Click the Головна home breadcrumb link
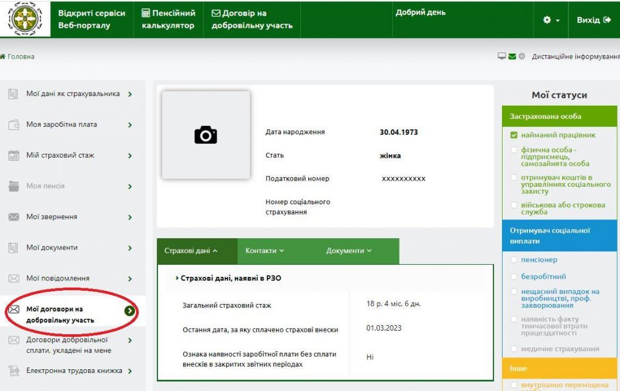Image resolution: width=620 pixels, height=391 pixels. click(18, 56)
